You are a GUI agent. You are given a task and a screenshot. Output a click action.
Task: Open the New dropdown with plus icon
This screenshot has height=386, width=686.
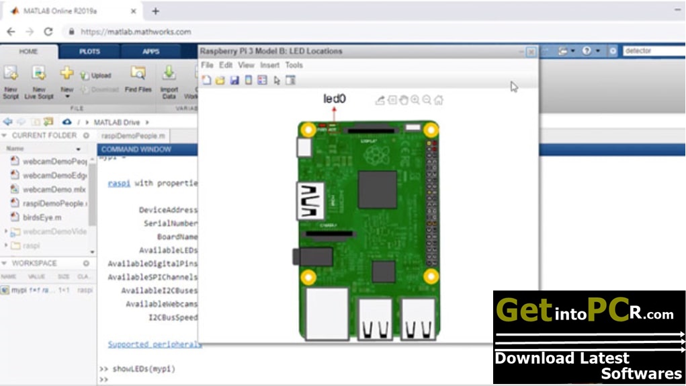(x=67, y=82)
